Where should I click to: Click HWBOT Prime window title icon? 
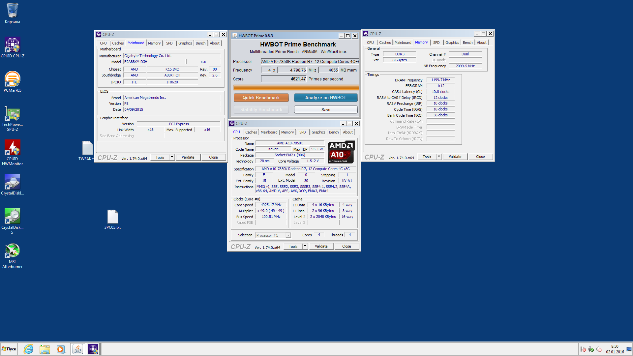235,36
